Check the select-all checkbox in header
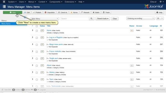 37,26
